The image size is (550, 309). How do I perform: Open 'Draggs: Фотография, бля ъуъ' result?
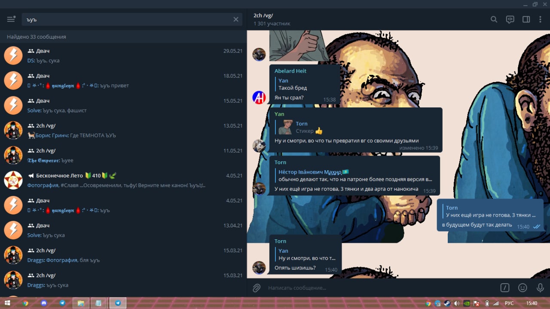click(x=123, y=255)
